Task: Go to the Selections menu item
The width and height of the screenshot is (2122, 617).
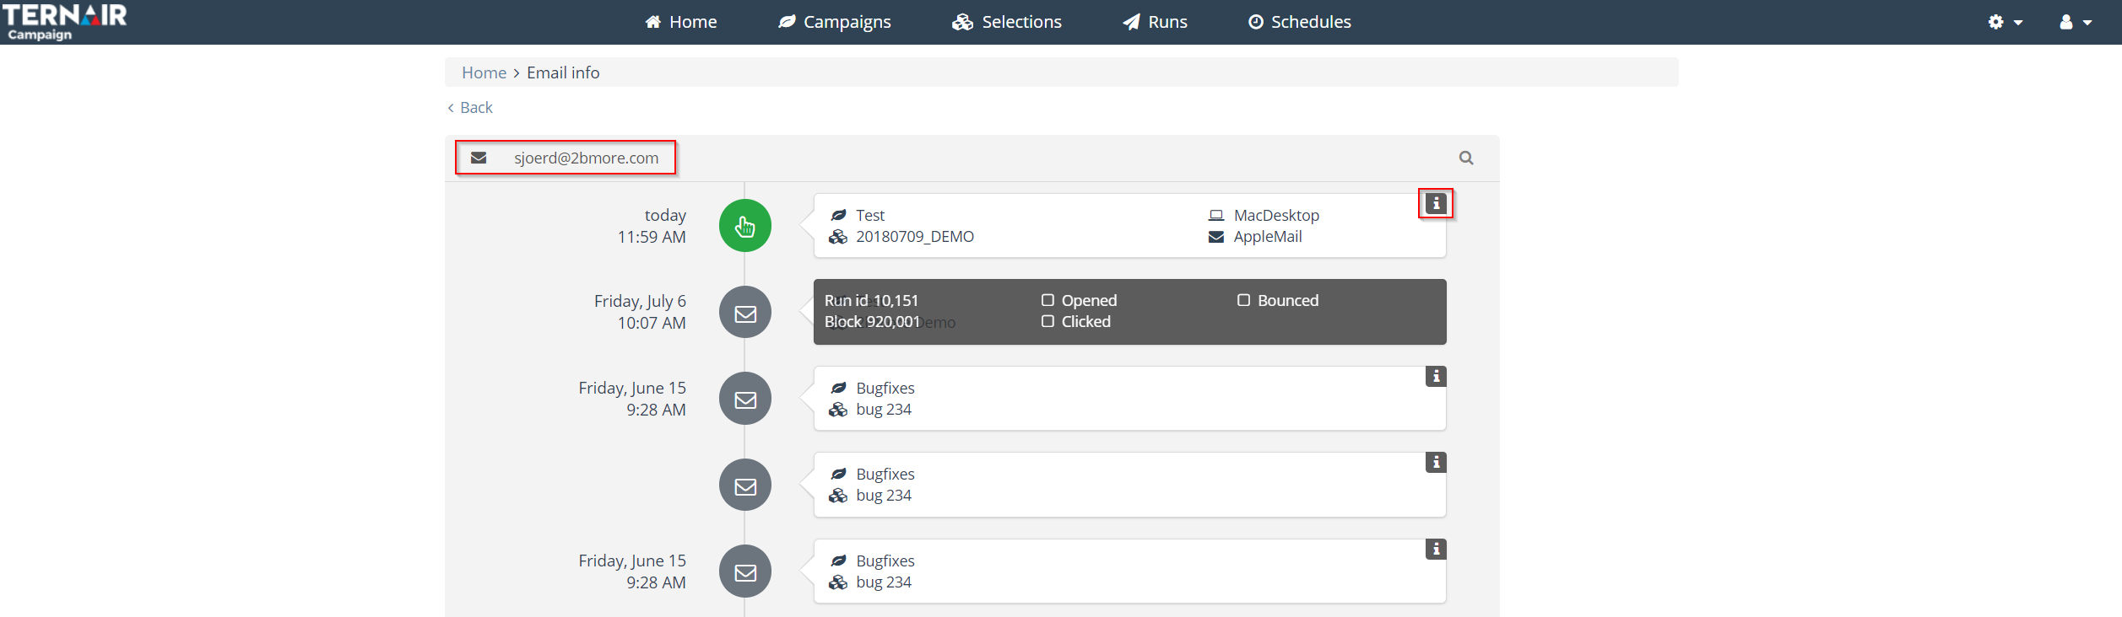Action: coord(1006,22)
